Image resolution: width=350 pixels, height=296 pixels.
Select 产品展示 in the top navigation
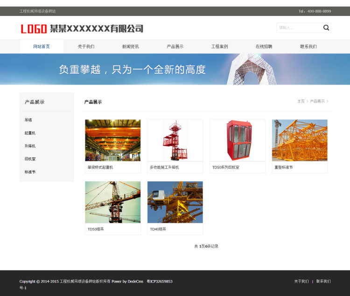[x=175, y=47]
